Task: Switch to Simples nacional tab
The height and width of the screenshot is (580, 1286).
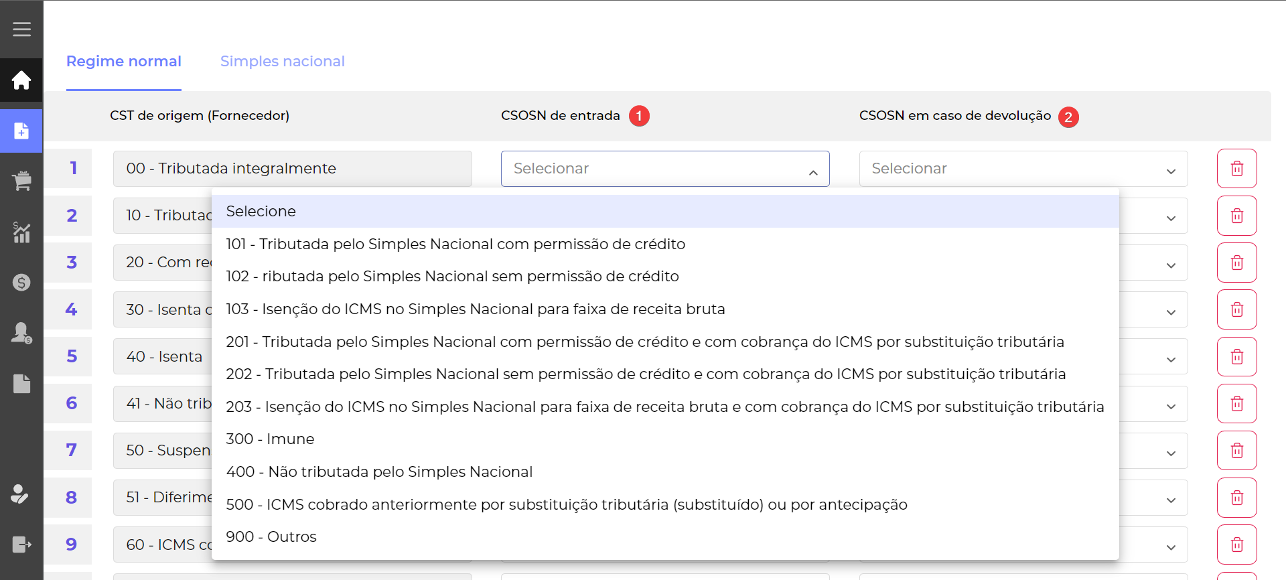Action: click(282, 62)
